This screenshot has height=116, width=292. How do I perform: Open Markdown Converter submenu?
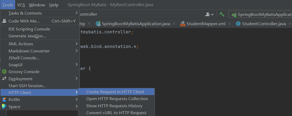[x=40, y=51]
